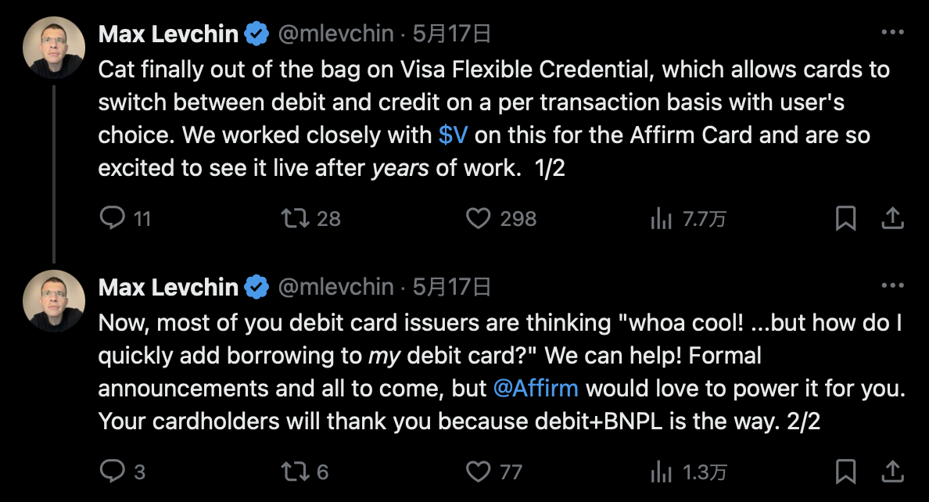Open the more options menu on first tweet

coord(891,31)
